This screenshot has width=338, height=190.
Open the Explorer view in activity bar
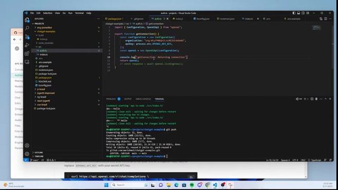(27, 20)
